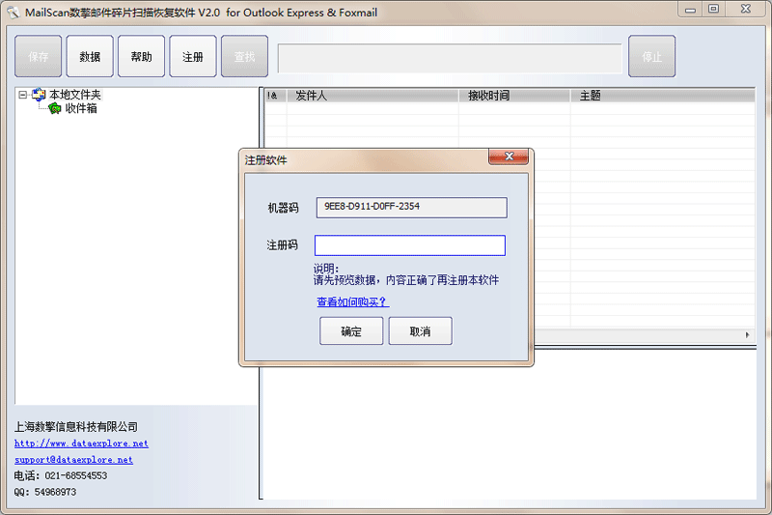This screenshot has height=515, width=772.
Task: Click the 机器码 label in dialog
Action: point(283,208)
